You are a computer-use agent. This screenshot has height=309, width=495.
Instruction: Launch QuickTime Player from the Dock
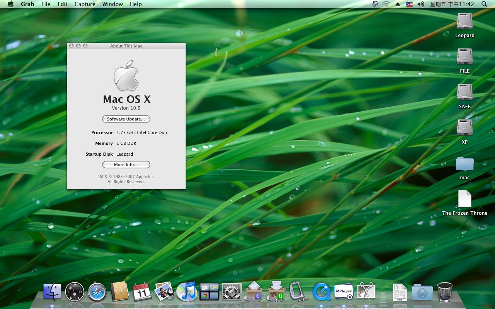[321, 292]
